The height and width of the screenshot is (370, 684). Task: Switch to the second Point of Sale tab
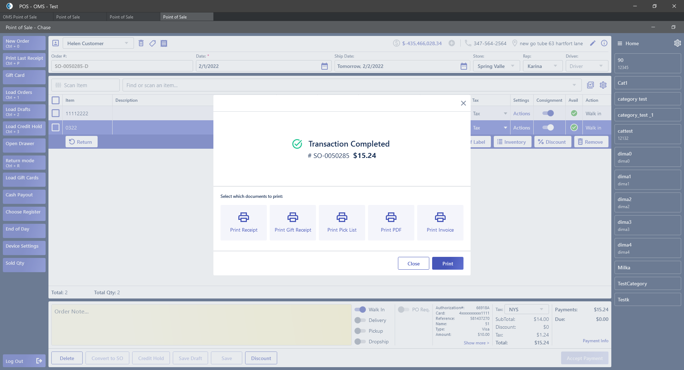[x=80, y=17]
